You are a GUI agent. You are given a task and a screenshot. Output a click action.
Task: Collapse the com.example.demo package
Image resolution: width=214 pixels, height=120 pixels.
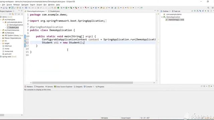tap(3, 22)
